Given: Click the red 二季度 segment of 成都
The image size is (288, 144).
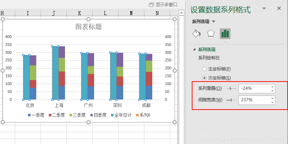Looking at the screenshot, I should (149, 79).
